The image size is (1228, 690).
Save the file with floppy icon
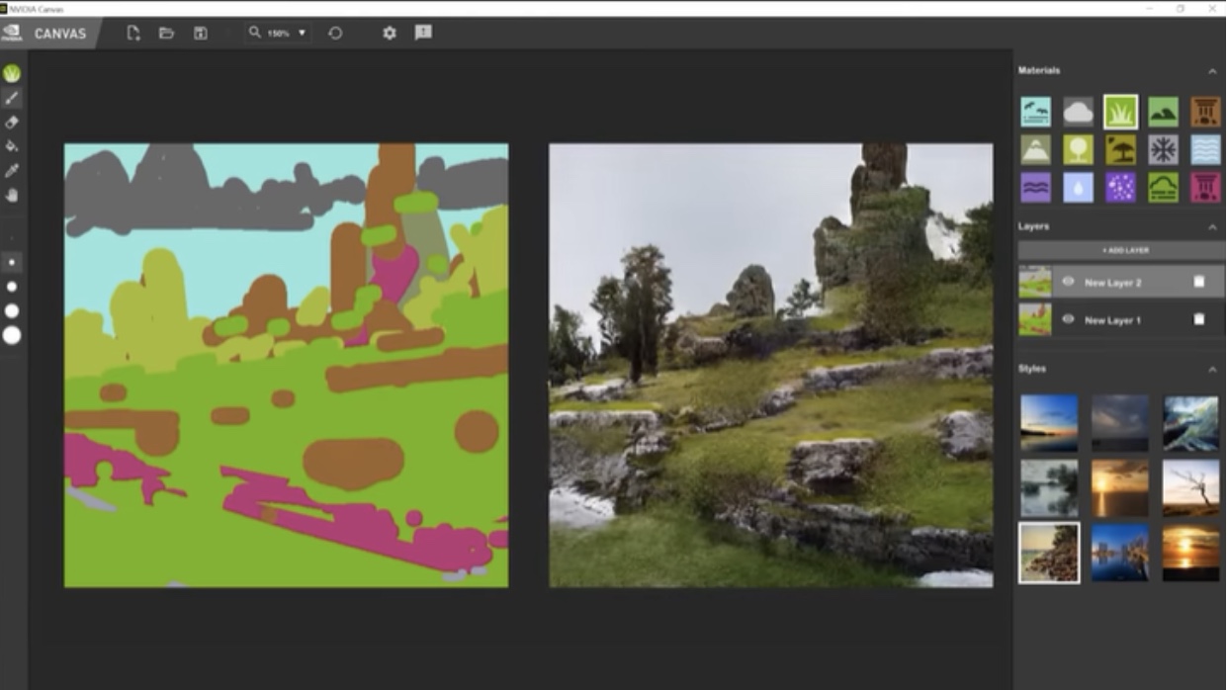201,33
